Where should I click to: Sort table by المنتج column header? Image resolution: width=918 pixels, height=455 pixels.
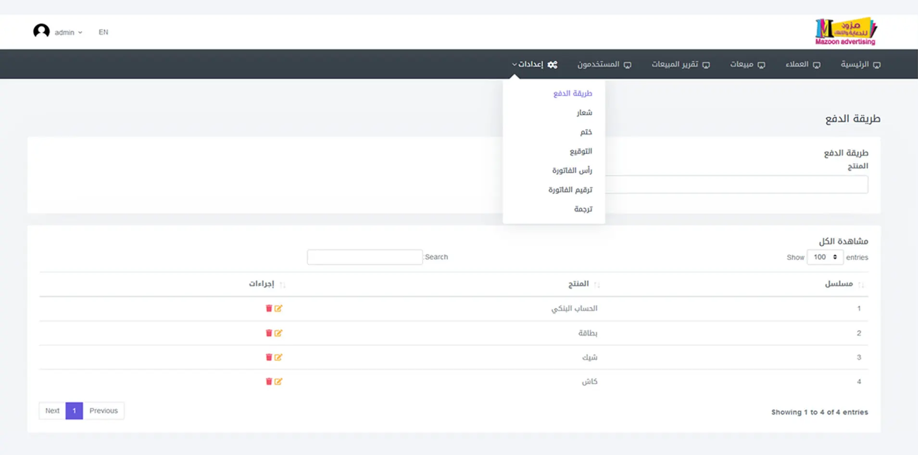pyautogui.click(x=578, y=284)
